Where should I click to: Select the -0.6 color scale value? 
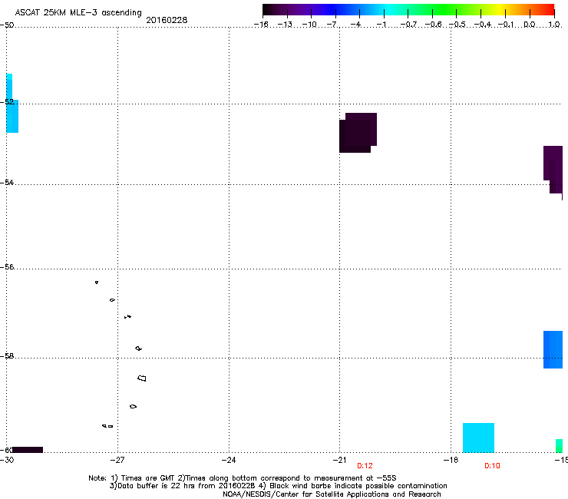pos(433,25)
